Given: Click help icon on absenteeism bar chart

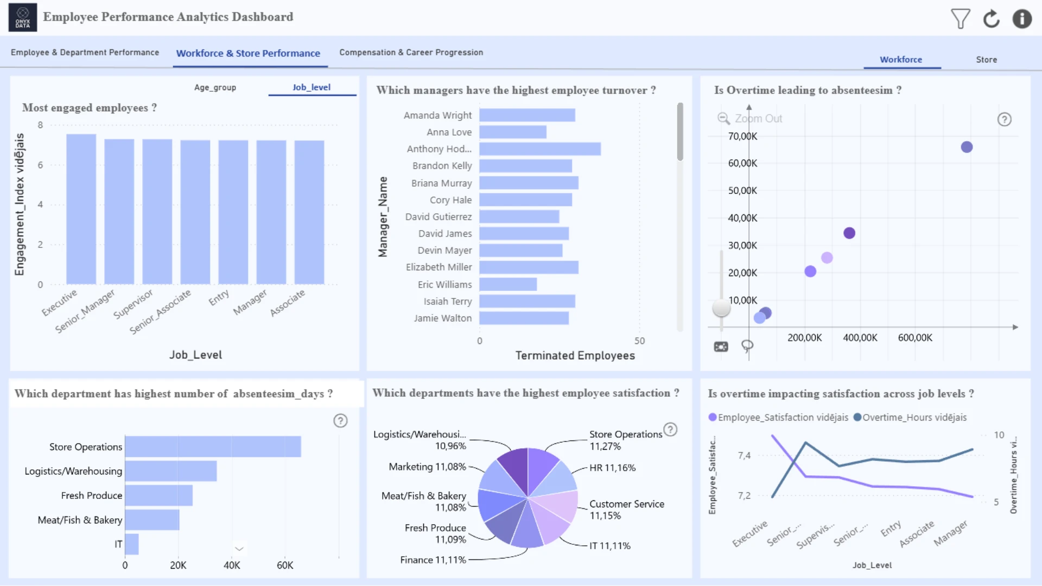Looking at the screenshot, I should click(x=340, y=421).
